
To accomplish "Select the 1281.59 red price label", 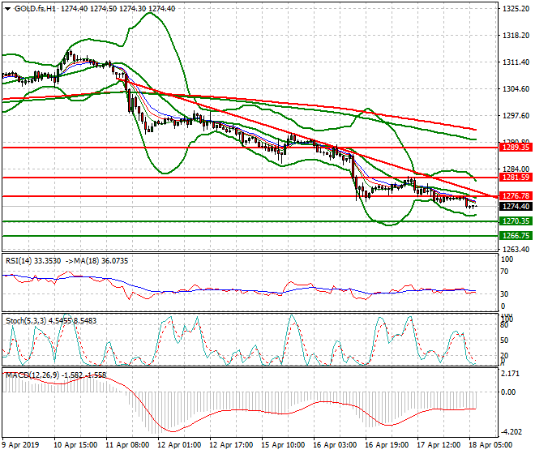I will 515,177.
